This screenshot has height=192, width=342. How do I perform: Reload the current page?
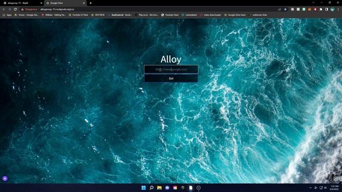[x=15, y=10]
